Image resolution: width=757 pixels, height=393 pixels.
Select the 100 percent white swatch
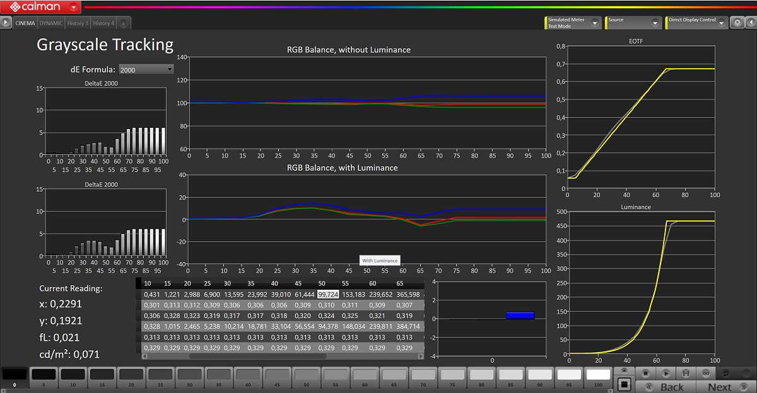pos(598,376)
